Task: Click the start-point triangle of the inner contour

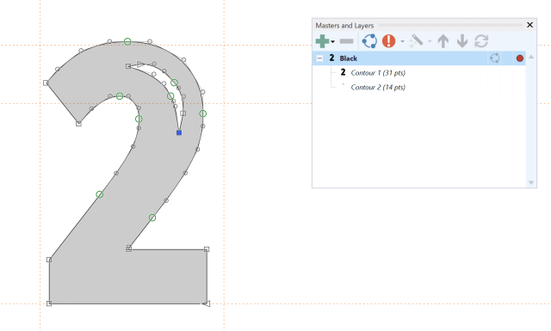Action: (x=140, y=64)
